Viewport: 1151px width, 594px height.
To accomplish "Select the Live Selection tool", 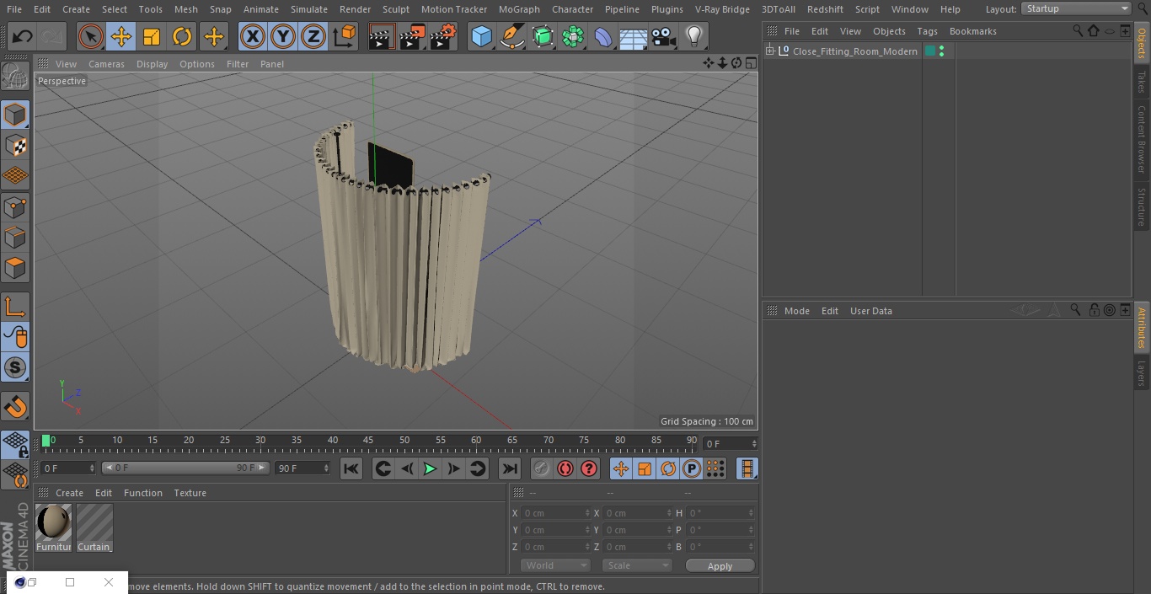I will point(90,37).
